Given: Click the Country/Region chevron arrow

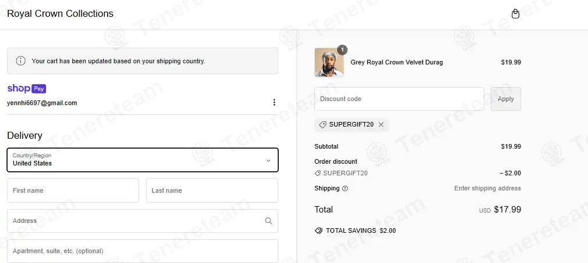Looking at the screenshot, I should click(x=268, y=160).
